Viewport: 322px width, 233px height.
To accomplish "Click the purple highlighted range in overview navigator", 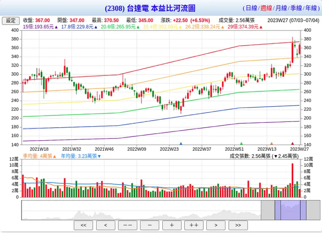I will tap(290, 210).
